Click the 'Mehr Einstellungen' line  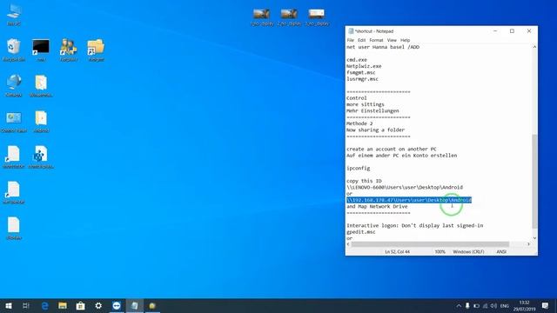(372, 110)
